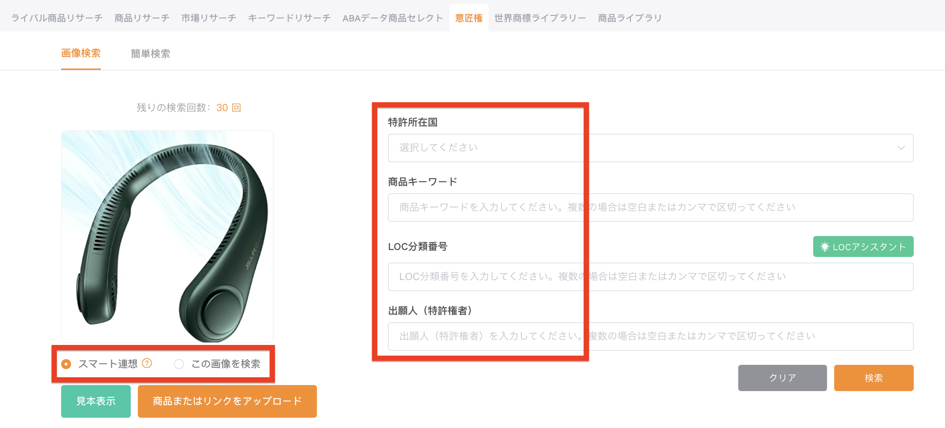This screenshot has height=428, width=945.
Task: Open ABAデータ商品セレクト tab
Action: (x=393, y=18)
